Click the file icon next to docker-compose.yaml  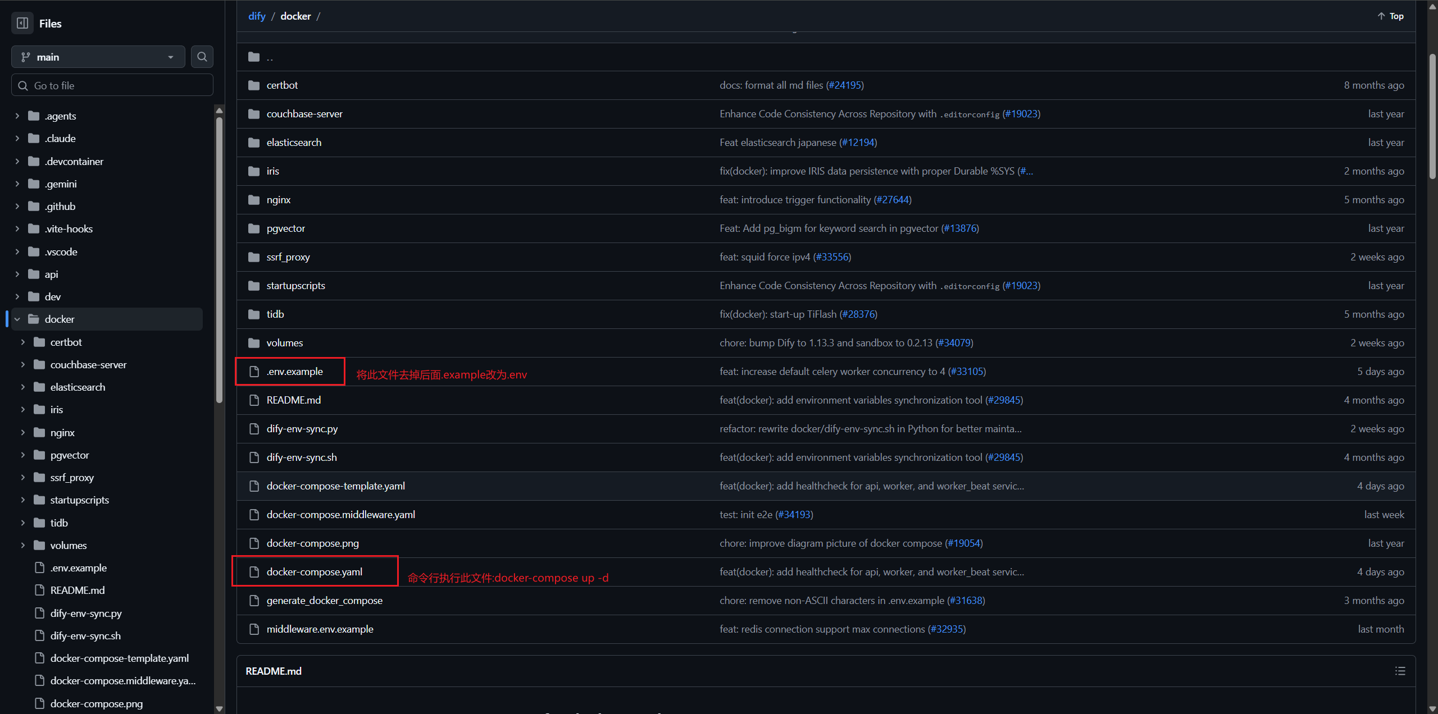(x=254, y=571)
